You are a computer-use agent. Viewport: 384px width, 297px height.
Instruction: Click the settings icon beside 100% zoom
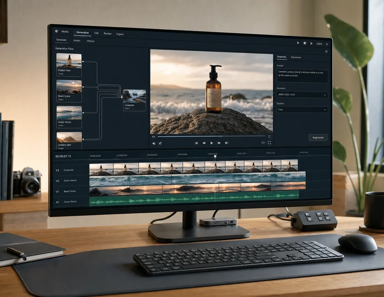point(311,43)
